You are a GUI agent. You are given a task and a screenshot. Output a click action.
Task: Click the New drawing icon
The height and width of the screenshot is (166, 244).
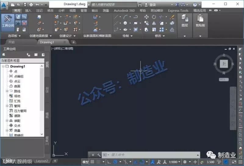point(13,5)
